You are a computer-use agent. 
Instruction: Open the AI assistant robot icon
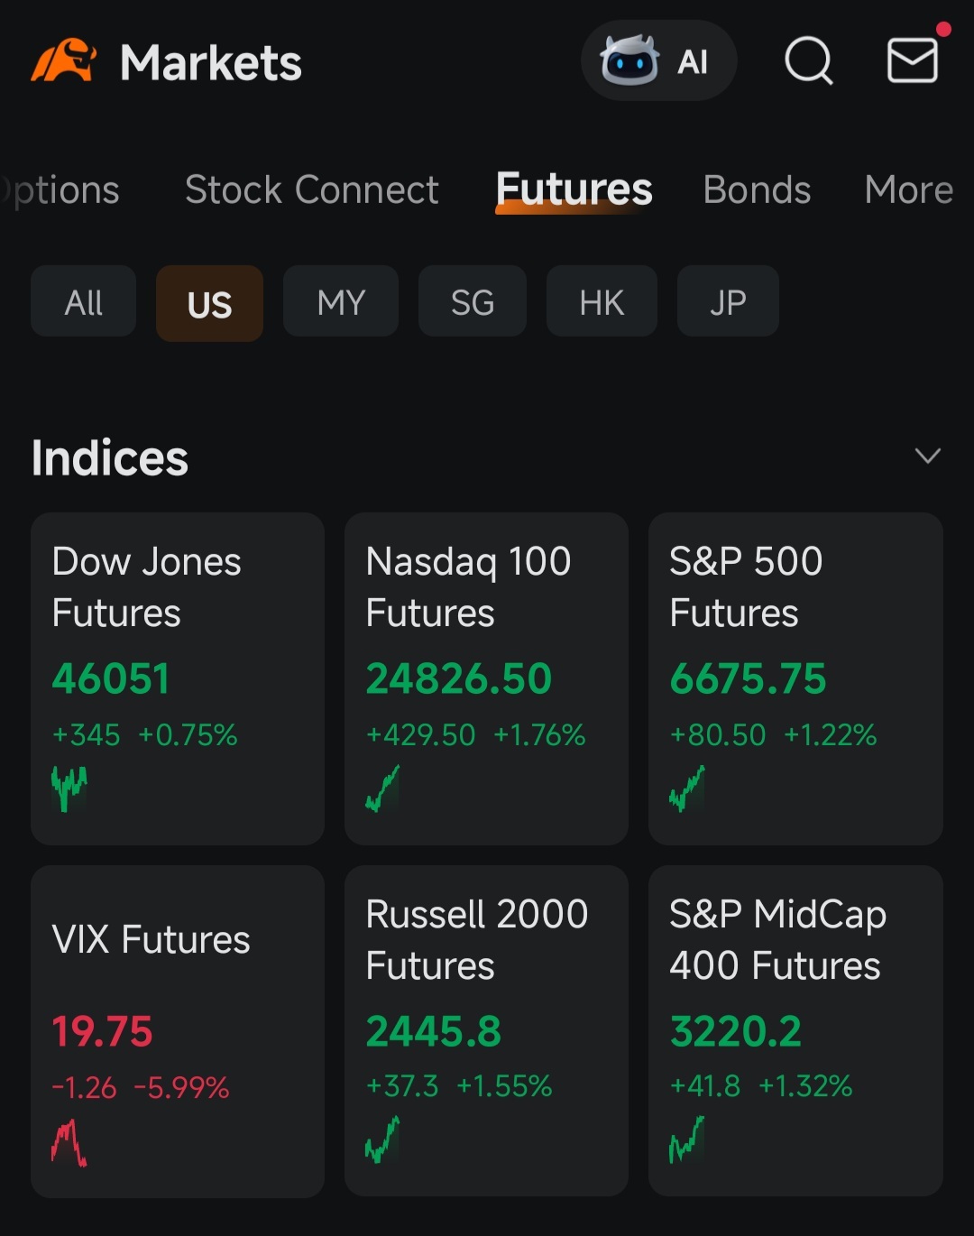coord(629,60)
